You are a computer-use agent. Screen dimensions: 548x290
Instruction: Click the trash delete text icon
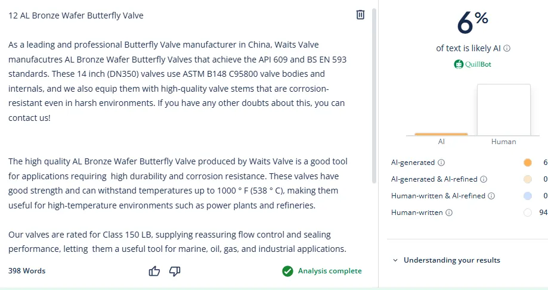coord(360,15)
